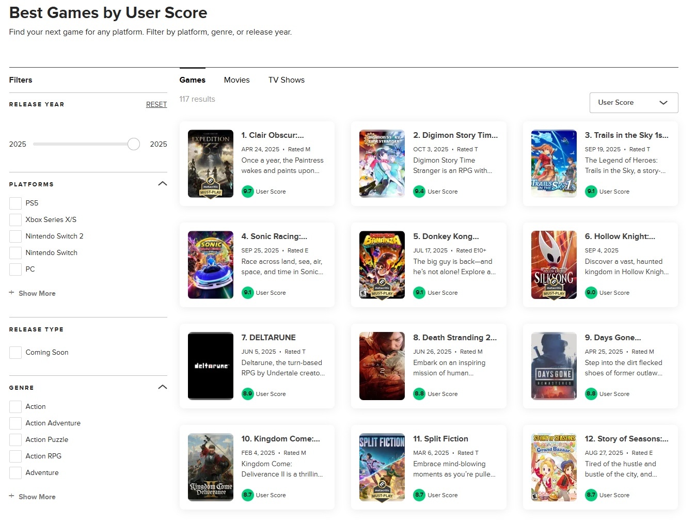
Task: Click the 8.8 score badge for Death Stranding 2
Action: 419,393
